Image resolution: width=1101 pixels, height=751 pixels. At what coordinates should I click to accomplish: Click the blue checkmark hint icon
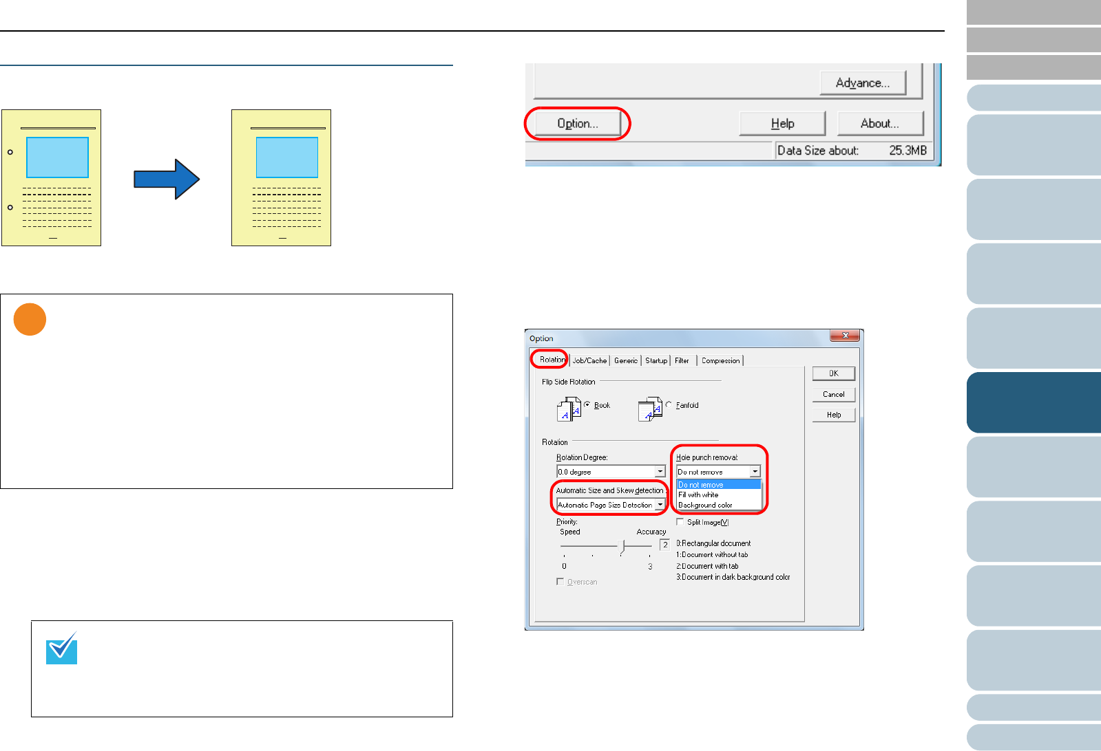[x=61, y=648]
